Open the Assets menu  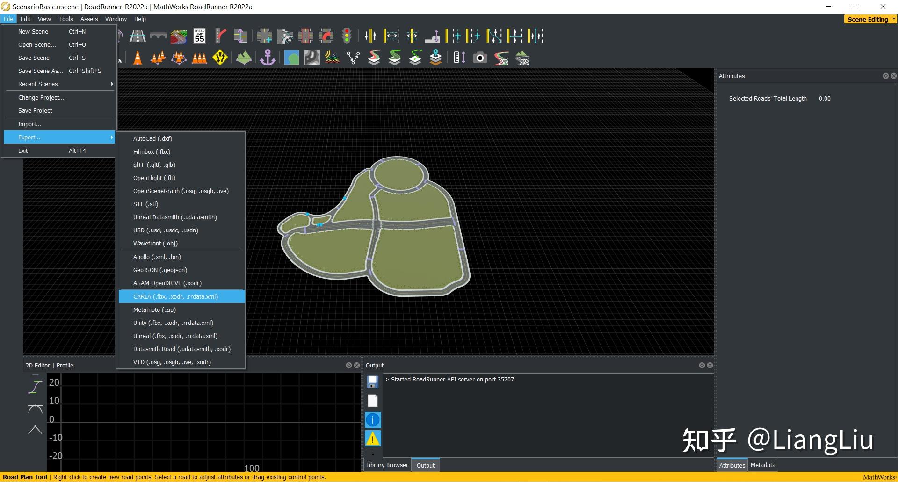89,19
